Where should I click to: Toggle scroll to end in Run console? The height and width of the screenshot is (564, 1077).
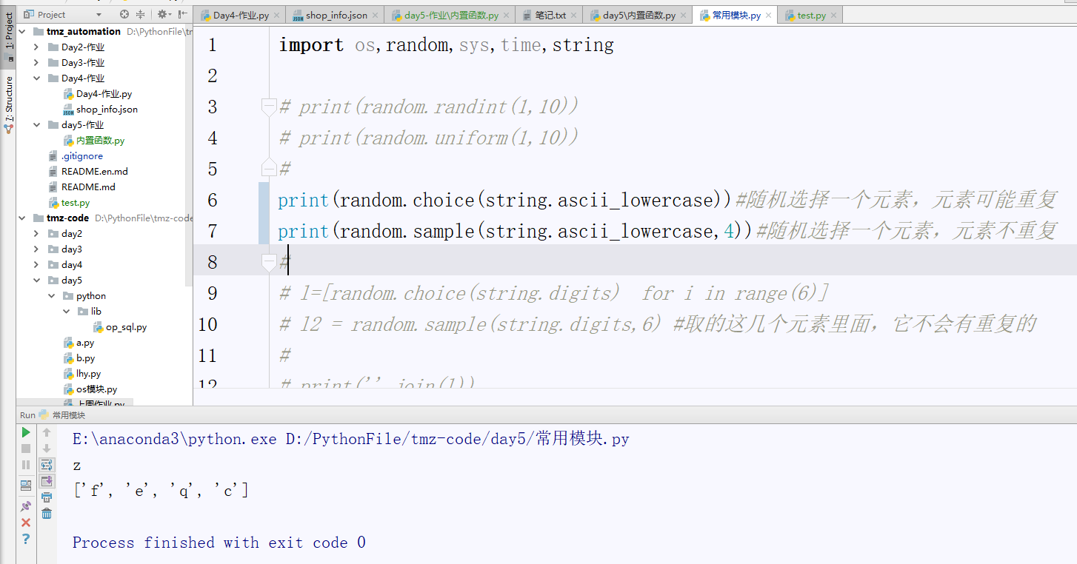click(x=47, y=481)
